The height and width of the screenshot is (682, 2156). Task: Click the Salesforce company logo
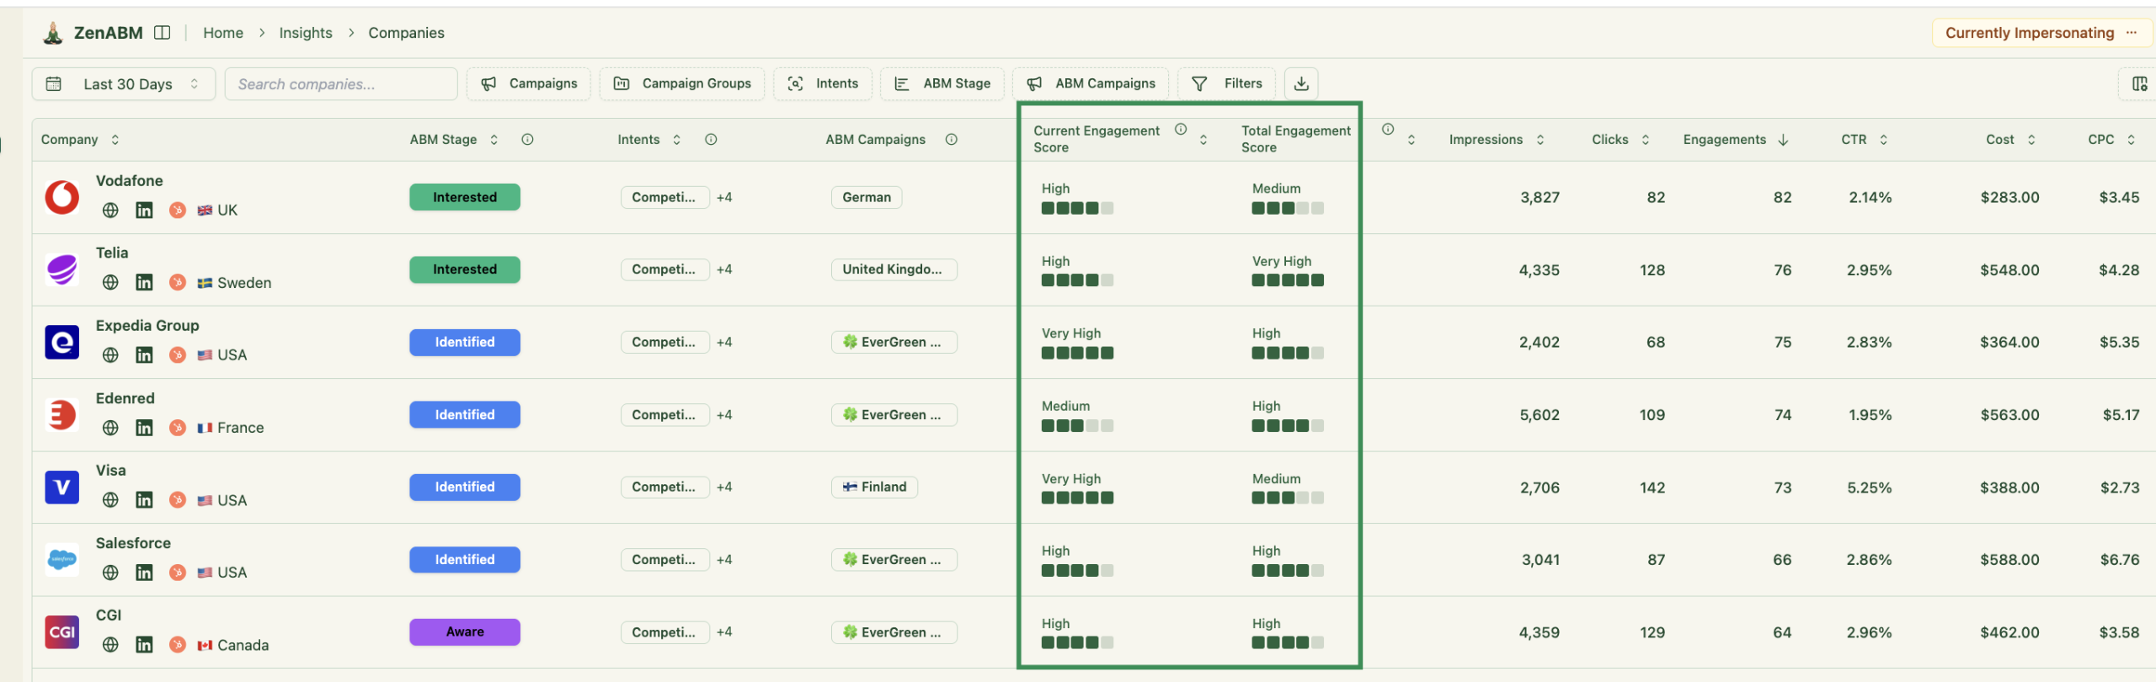pyautogui.click(x=61, y=559)
